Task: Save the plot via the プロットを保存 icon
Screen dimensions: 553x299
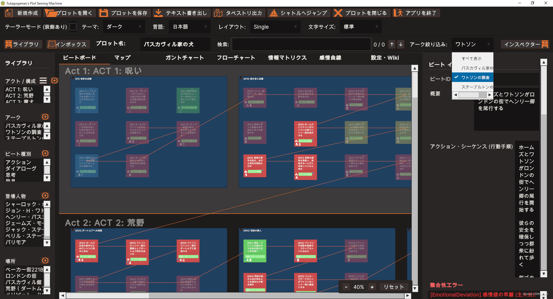Action: pyautogui.click(x=103, y=13)
